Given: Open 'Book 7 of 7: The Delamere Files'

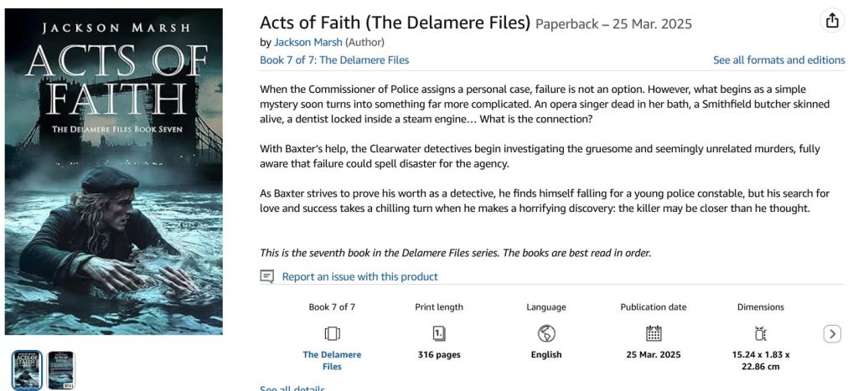Looking at the screenshot, I should click(334, 60).
